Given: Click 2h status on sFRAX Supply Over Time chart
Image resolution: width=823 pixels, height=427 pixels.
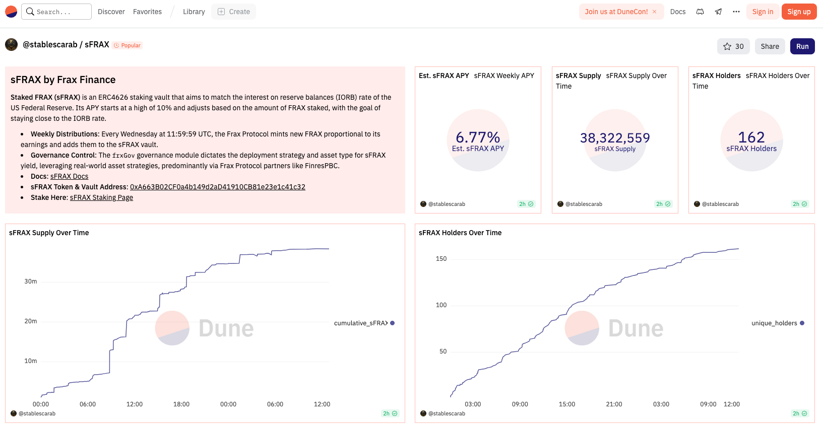Looking at the screenshot, I should click(390, 413).
